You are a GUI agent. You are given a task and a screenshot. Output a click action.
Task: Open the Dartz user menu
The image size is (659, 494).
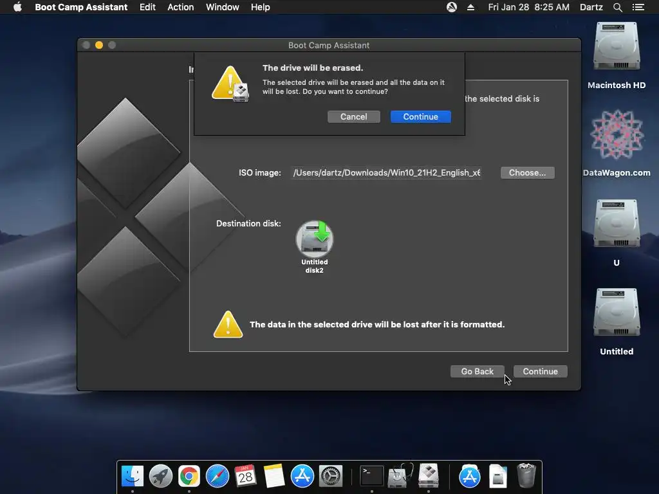tap(591, 7)
